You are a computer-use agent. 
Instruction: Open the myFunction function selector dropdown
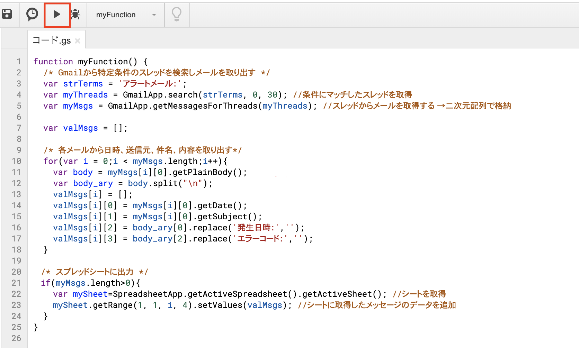[126, 15]
